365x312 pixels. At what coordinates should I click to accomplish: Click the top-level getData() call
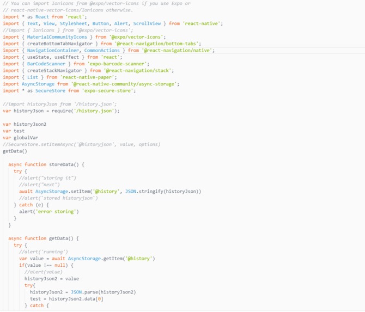tap(15, 151)
